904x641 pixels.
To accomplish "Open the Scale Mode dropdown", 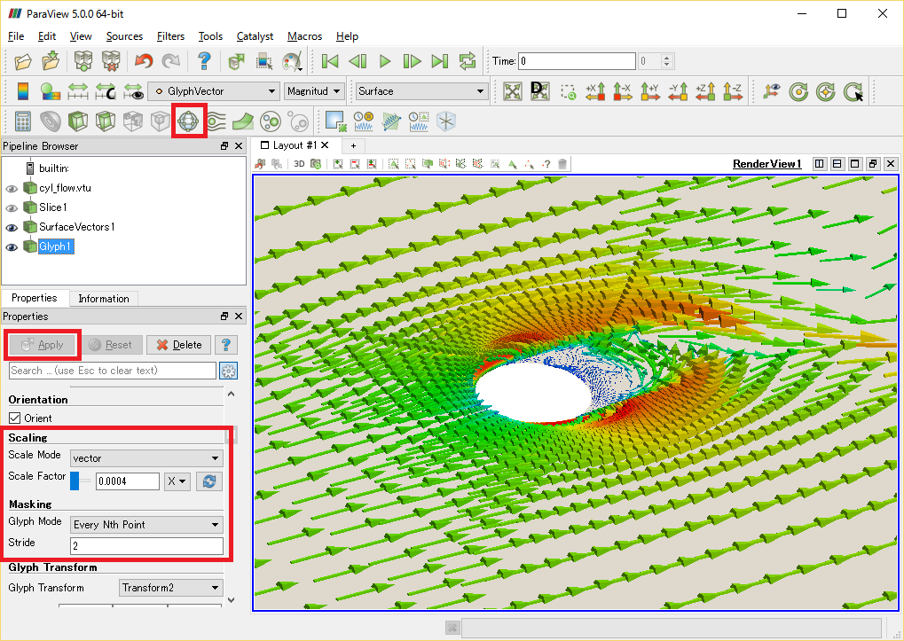I will click(146, 458).
